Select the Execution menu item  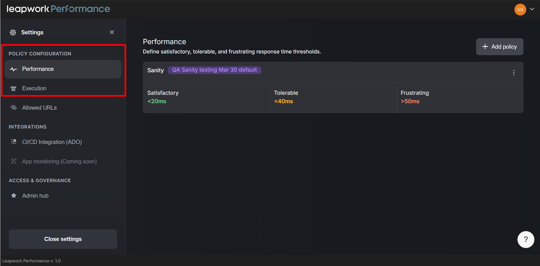tap(34, 88)
